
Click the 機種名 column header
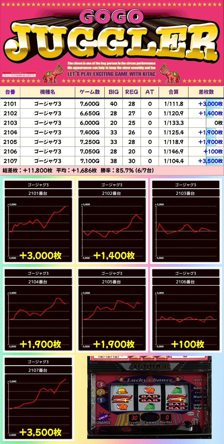(x=48, y=92)
